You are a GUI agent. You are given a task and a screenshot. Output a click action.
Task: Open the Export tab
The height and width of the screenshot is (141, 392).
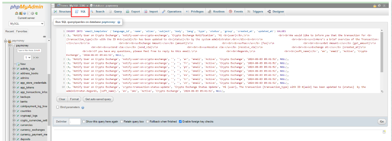133,12
